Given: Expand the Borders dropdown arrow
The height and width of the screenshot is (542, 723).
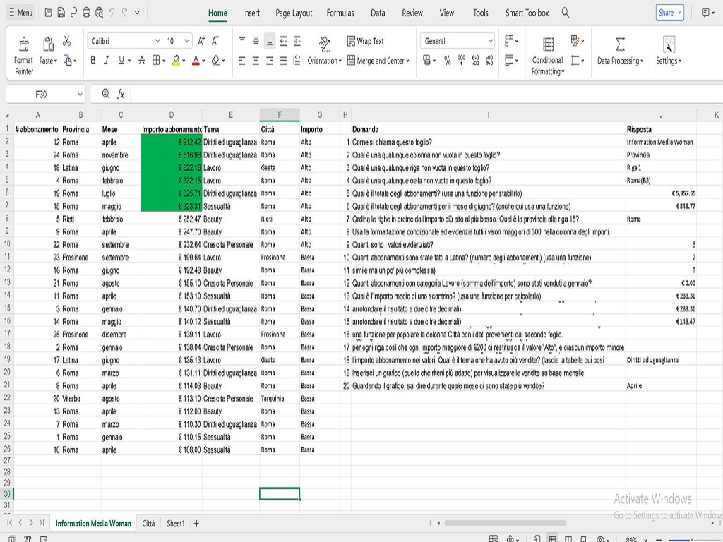Looking at the screenshot, I should click(164, 61).
